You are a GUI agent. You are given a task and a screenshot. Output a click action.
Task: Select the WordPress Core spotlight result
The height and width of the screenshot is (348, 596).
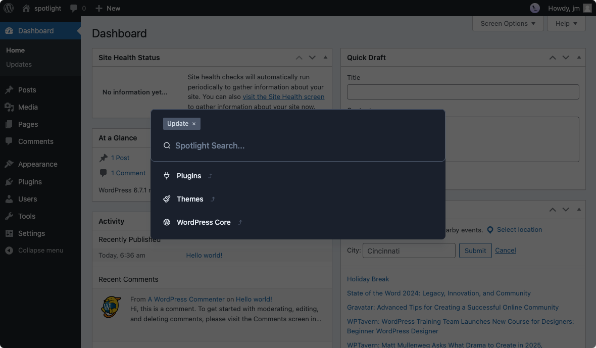[298, 222]
